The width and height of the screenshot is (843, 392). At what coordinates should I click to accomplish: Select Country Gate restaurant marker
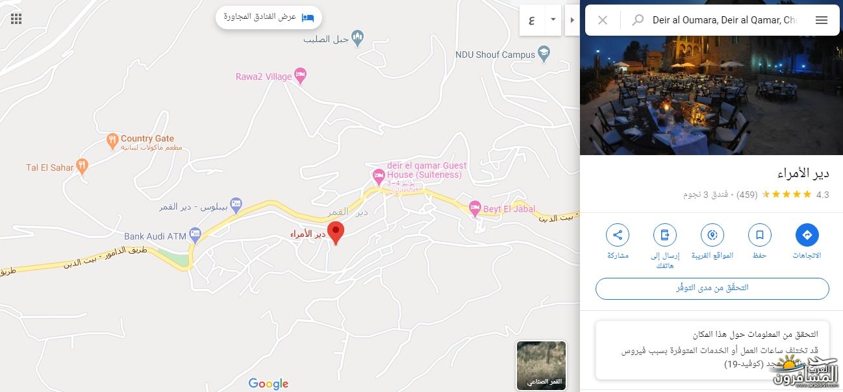pyautogui.click(x=113, y=140)
